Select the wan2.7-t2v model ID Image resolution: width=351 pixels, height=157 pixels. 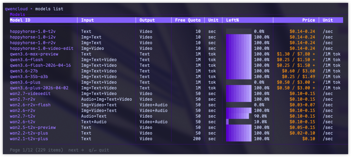point(23,116)
